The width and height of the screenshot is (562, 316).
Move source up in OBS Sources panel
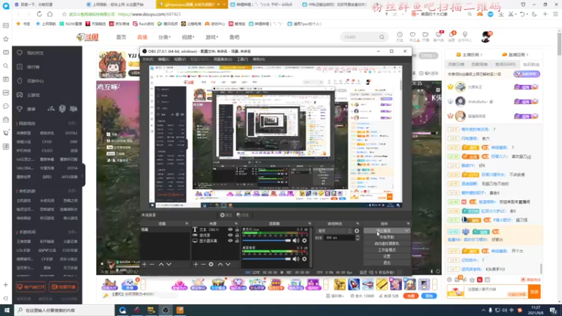[x=221, y=265]
